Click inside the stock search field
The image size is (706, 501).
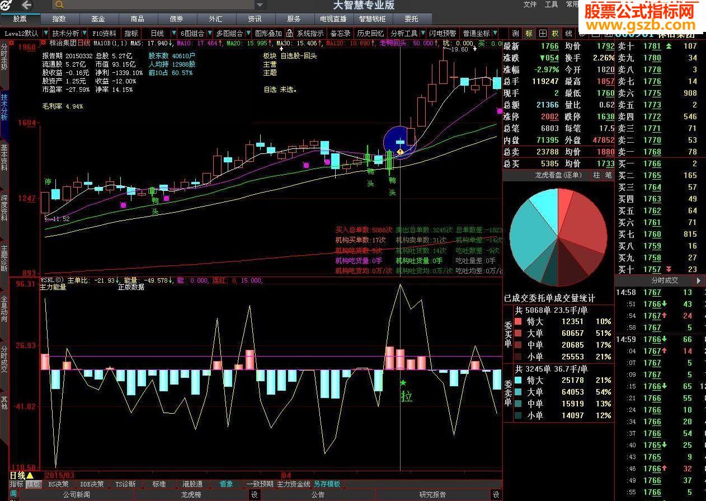coord(159,5)
